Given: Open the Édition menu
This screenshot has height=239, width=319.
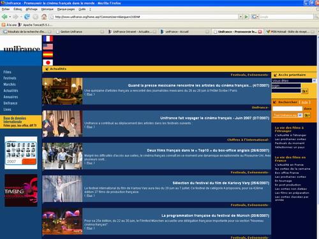Looking at the screenshot, I should tap(18, 9).
